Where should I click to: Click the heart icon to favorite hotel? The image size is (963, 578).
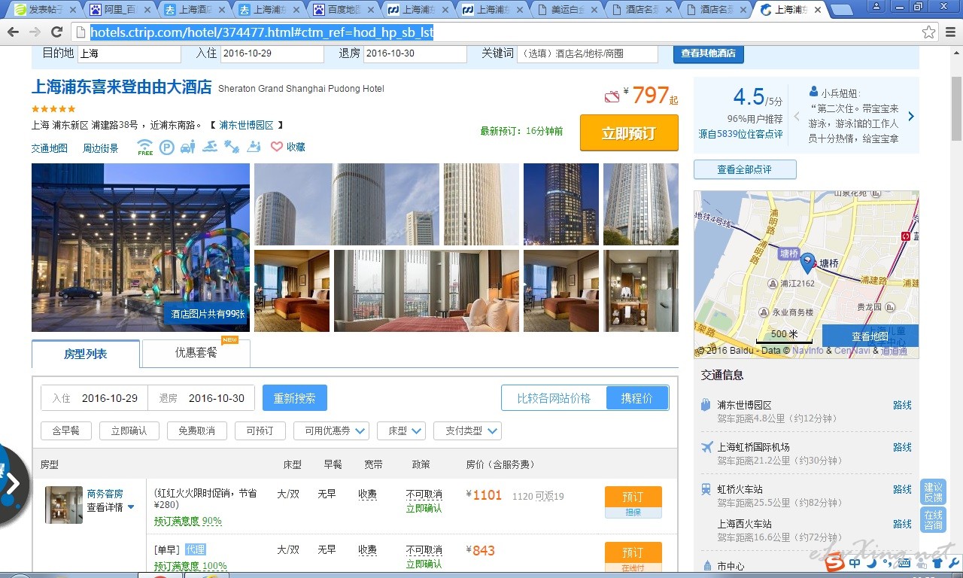click(x=277, y=147)
